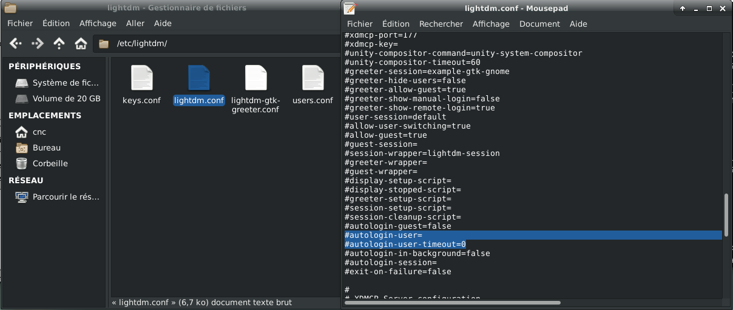Click the PÉRIPHÉRIQUES sidebar heading
733x310 pixels.
[44, 66]
